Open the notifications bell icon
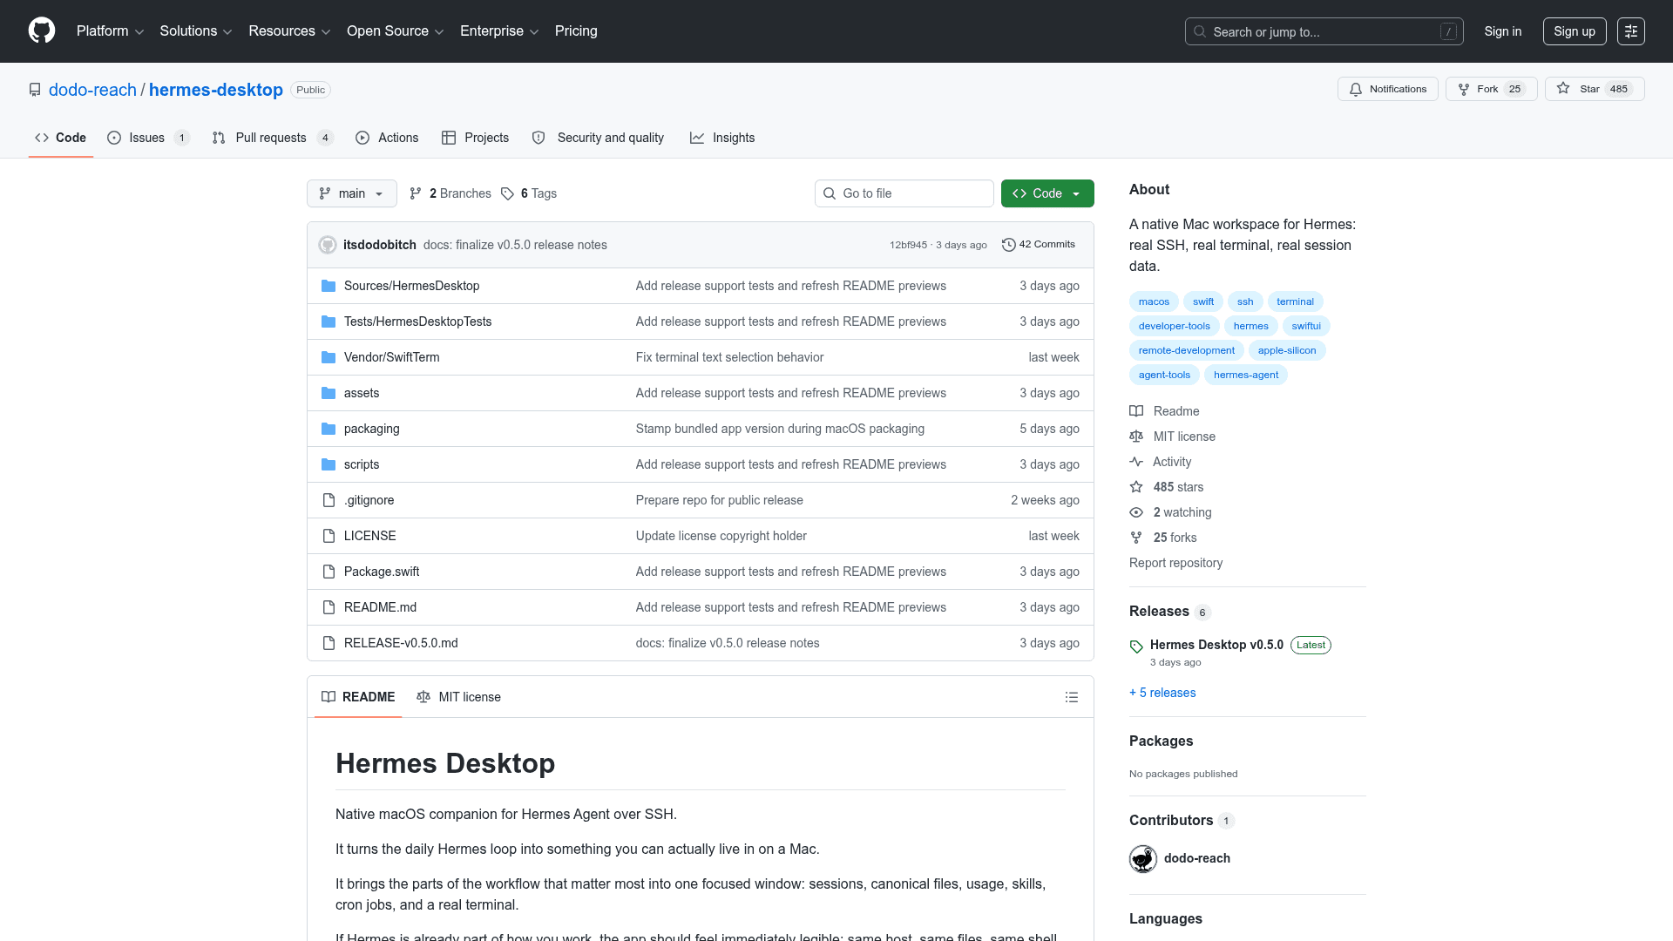Viewport: 1673px width, 941px height. [x=1356, y=89]
